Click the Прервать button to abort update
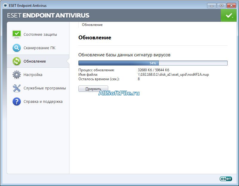The width and height of the screenshot is (239, 186). 93,89
